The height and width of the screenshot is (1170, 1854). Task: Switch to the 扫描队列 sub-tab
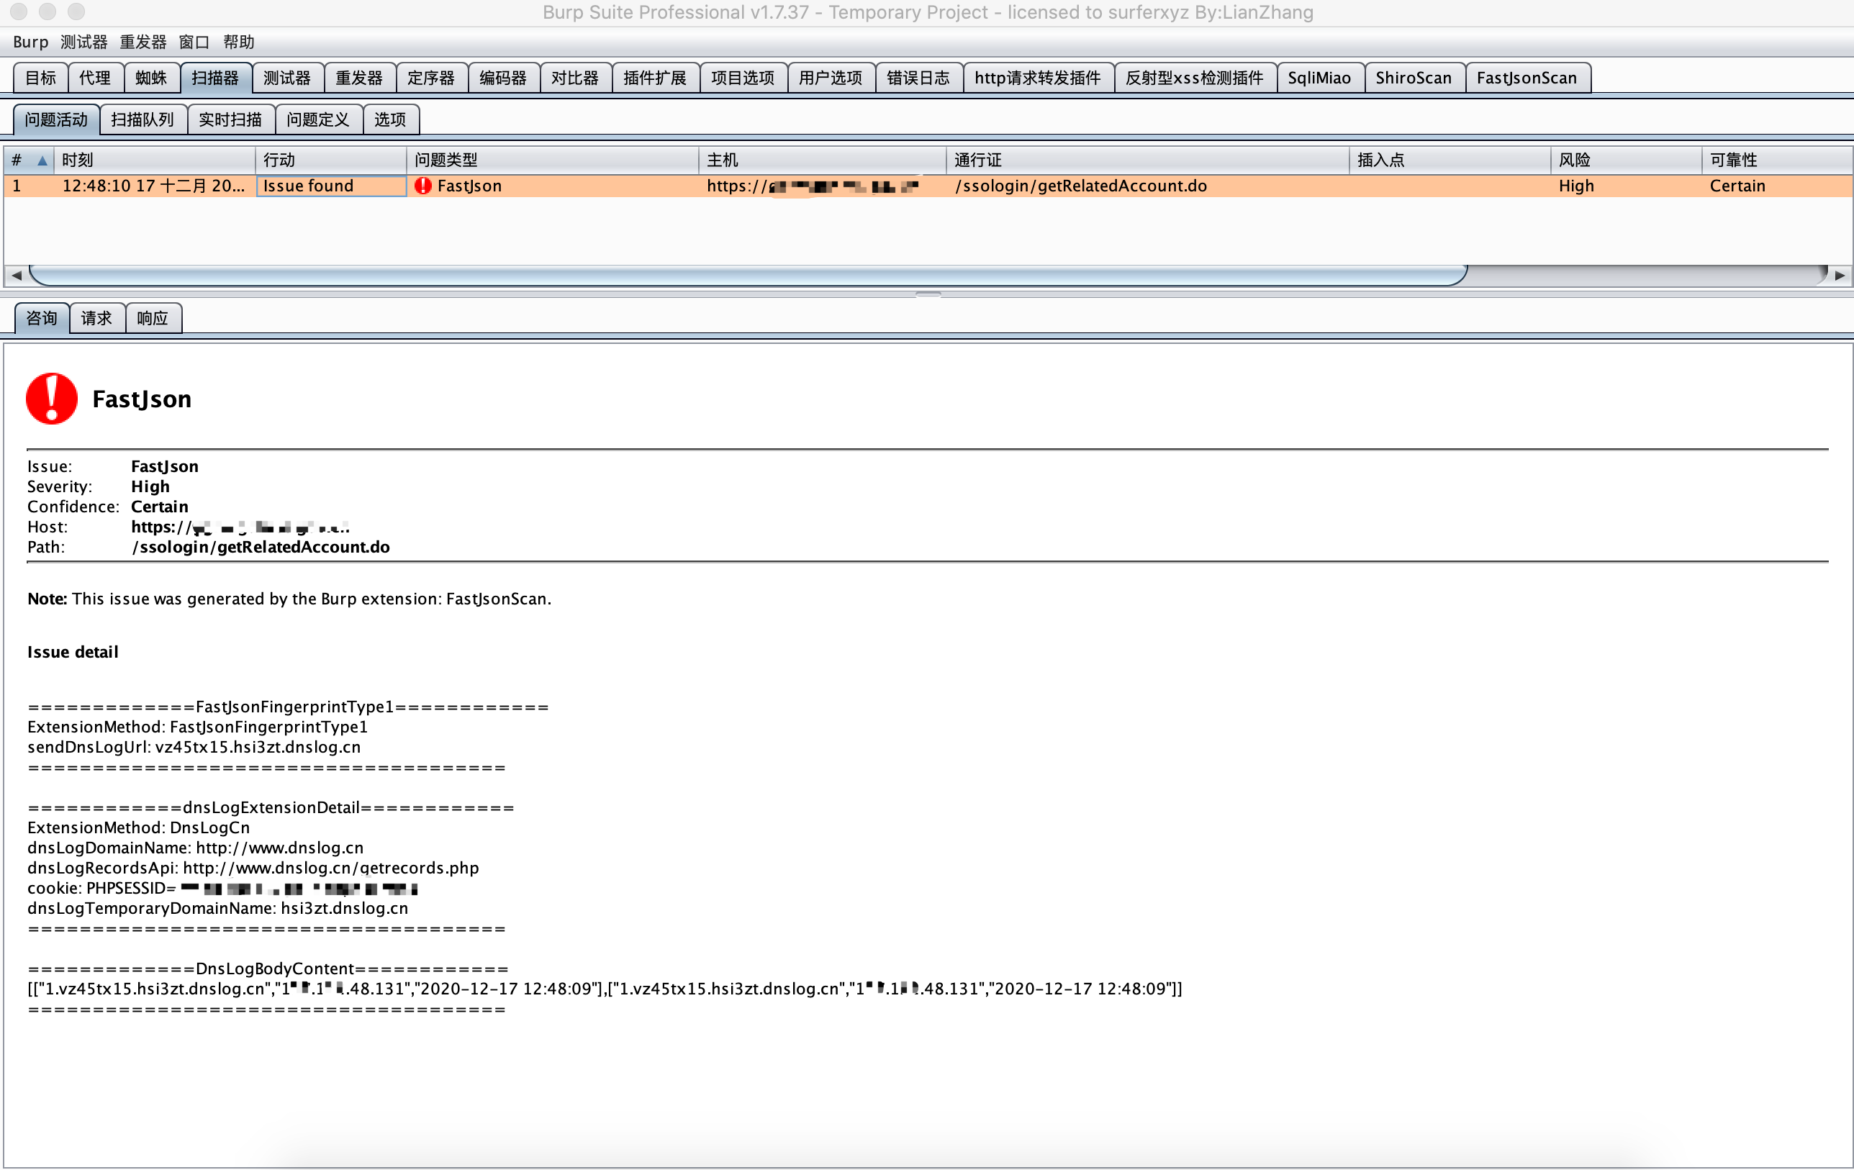[143, 119]
